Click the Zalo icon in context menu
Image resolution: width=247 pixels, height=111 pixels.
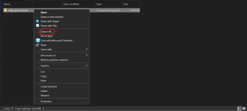coord(37,26)
